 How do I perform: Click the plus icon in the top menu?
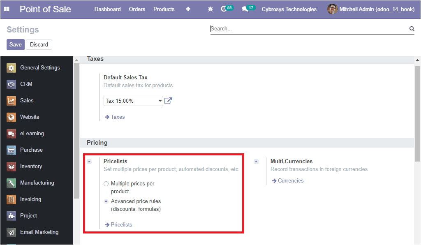click(x=188, y=9)
